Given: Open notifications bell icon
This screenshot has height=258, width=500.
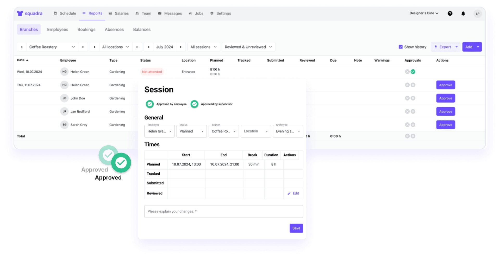Looking at the screenshot, I should (463, 13).
